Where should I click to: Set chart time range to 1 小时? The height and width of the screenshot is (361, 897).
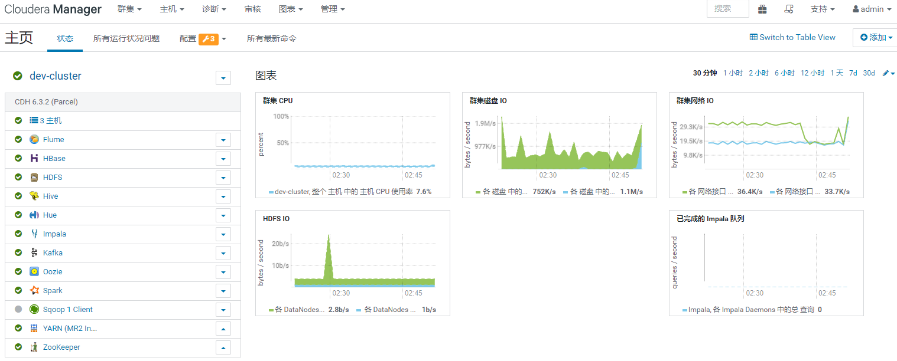[x=733, y=73]
